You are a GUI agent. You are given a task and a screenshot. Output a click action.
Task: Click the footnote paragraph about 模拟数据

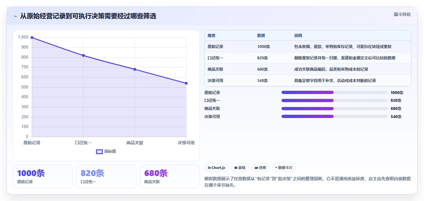(307, 182)
